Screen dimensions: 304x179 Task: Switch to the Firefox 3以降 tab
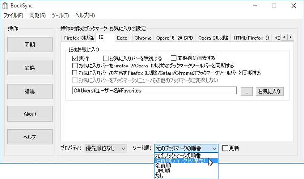click(x=79, y=38)
